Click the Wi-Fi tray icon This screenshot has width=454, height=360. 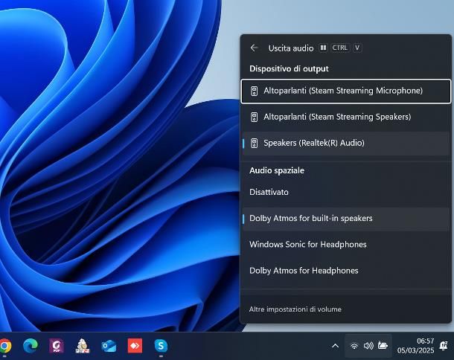click(x=354, y=346)
